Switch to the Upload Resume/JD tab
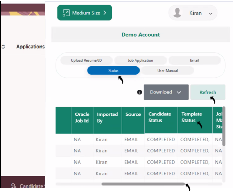 point(87,60)
